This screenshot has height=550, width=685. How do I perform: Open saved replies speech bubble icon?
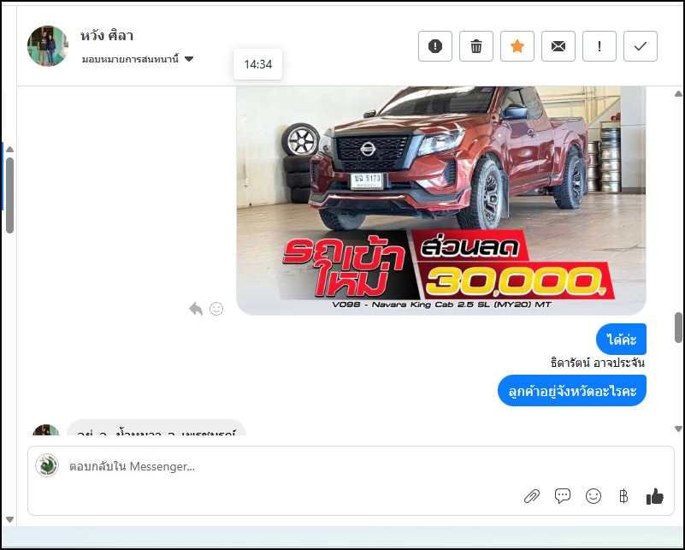coord(563,496)
